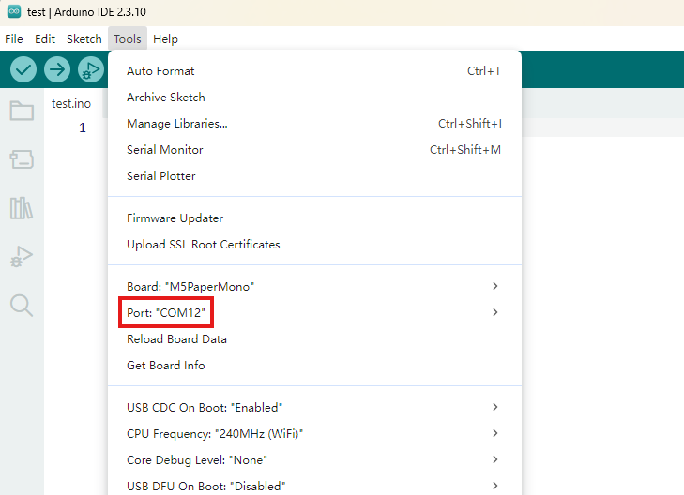Open the Debug panel in the sidebar

tap(22, 257)
